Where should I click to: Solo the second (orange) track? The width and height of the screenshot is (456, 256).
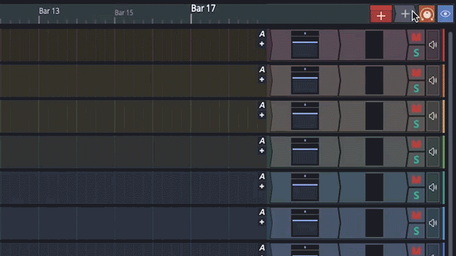tap(416, 88)
